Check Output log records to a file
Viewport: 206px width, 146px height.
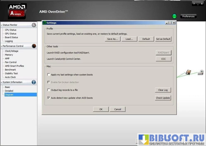(49, 90)
